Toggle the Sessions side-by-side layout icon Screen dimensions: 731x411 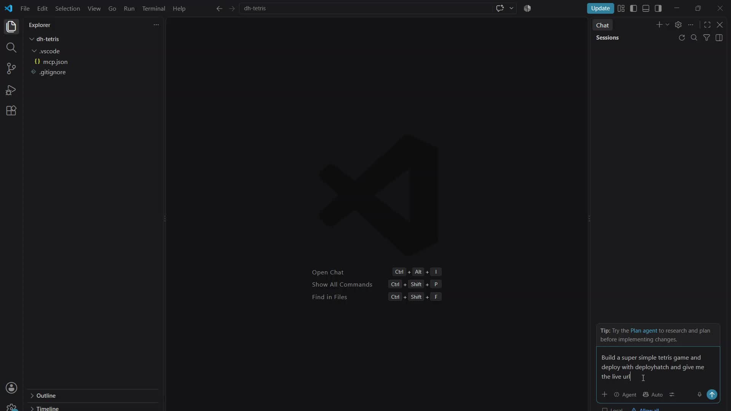719,38
